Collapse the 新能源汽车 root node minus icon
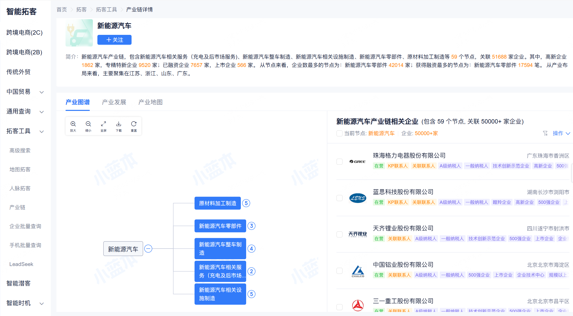Screen dimensions: 573x316 point(148,249)
